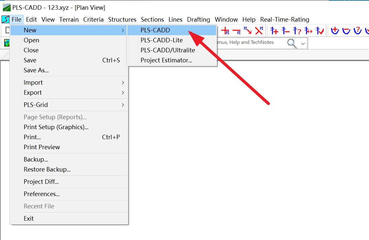Select Print Preview entry

click(x=69, y=147)
